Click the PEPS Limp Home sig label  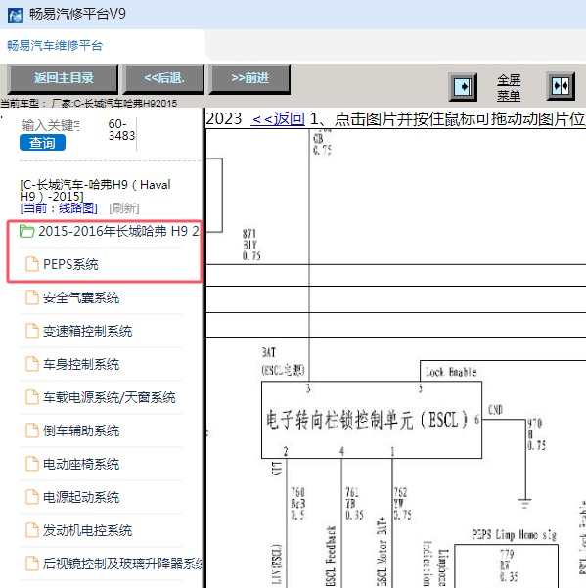tap(515, 535)
